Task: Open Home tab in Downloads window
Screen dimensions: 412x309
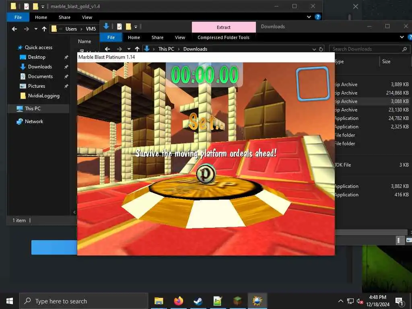Action: pyautogui.click(x=134, y=37)
